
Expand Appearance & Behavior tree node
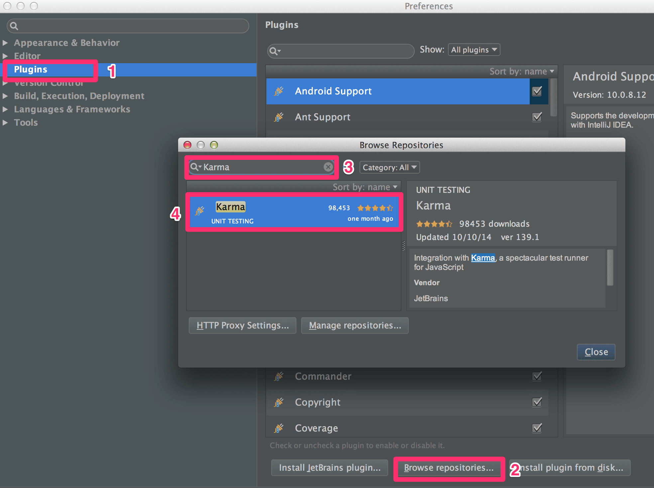click(x=5, y=43)
